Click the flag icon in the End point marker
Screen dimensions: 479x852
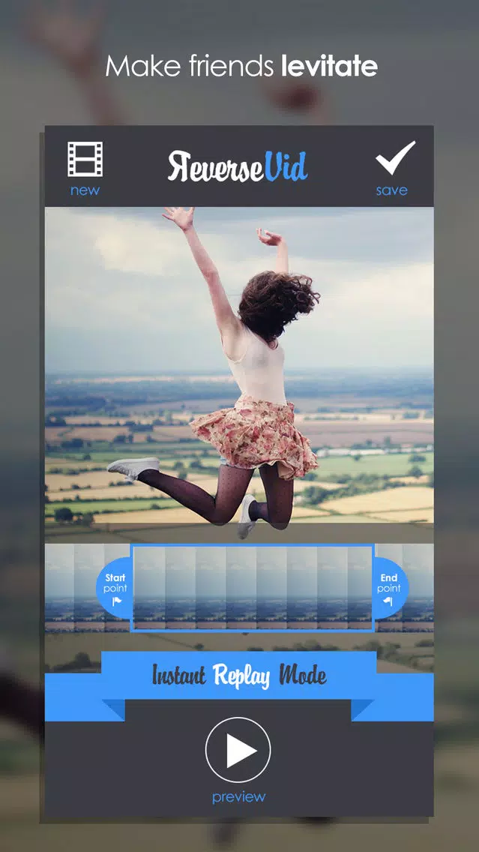[388, 601]
